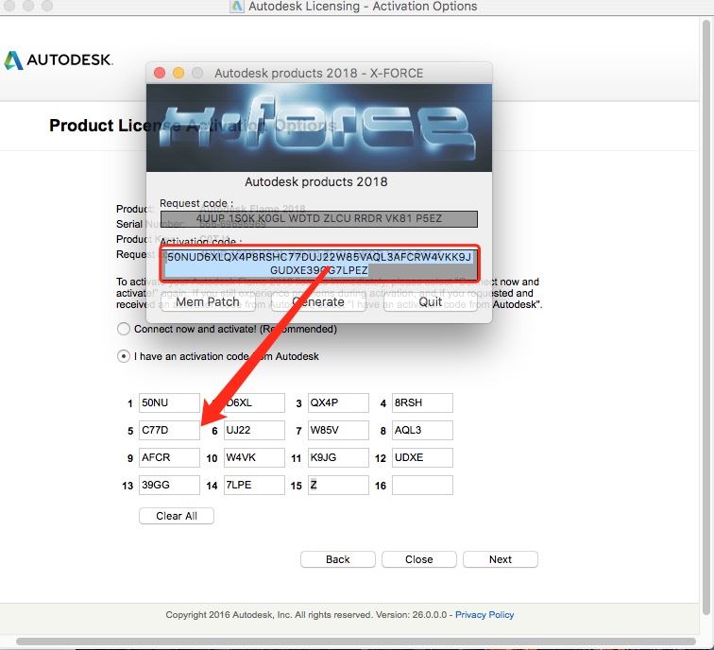Screen dimensions: 714x650
Task: Go Back in the activation wizard
Action: (338, 559)
